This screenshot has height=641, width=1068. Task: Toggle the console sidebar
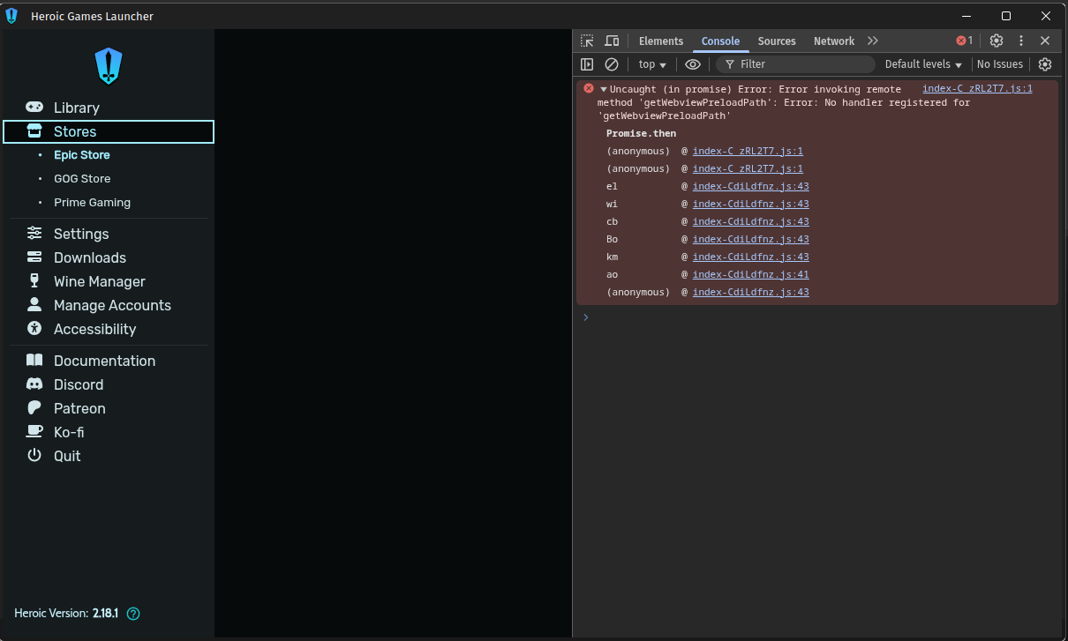[x=587, y=64]
